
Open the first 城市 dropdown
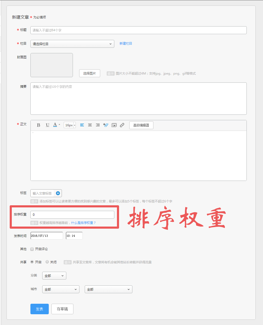pyautogui.click(x=61, y=289)
